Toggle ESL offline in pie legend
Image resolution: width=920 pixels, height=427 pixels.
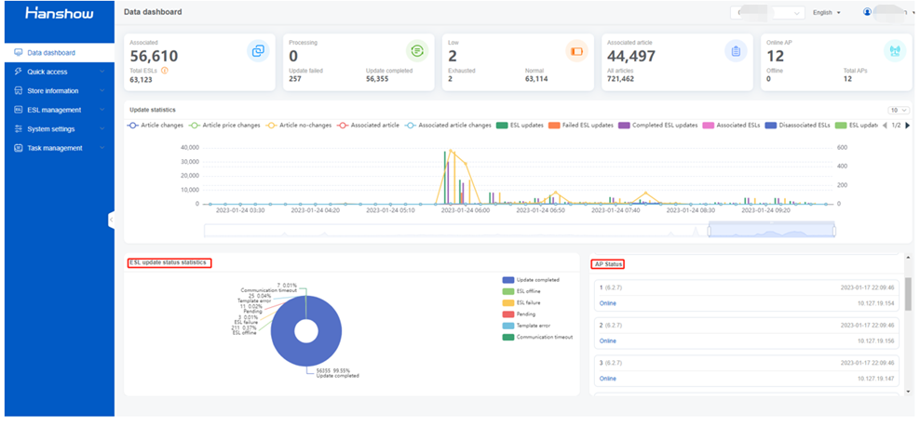pyautogui.click(x=521, y=291)
